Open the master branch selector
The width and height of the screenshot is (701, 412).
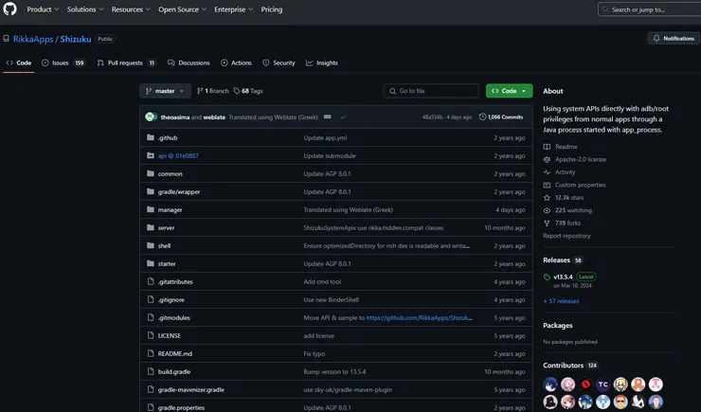pyautogui.click(x=165, y=91)
